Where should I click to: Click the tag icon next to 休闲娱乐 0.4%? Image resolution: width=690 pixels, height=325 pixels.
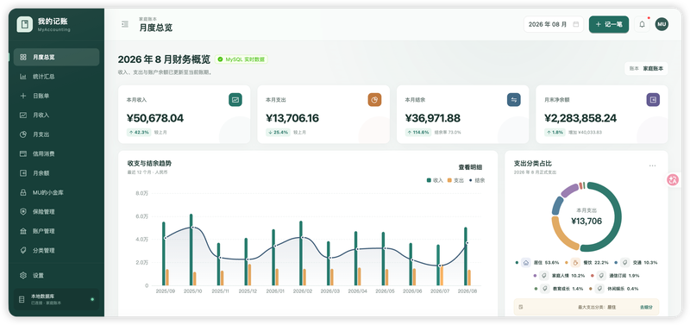(599, 289)
